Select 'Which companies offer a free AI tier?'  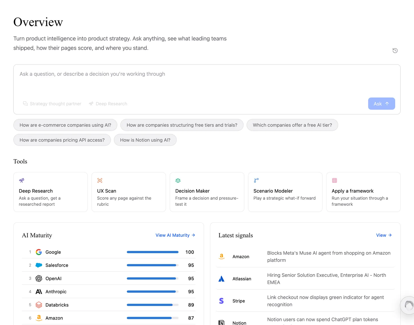[x=292, y=125]
